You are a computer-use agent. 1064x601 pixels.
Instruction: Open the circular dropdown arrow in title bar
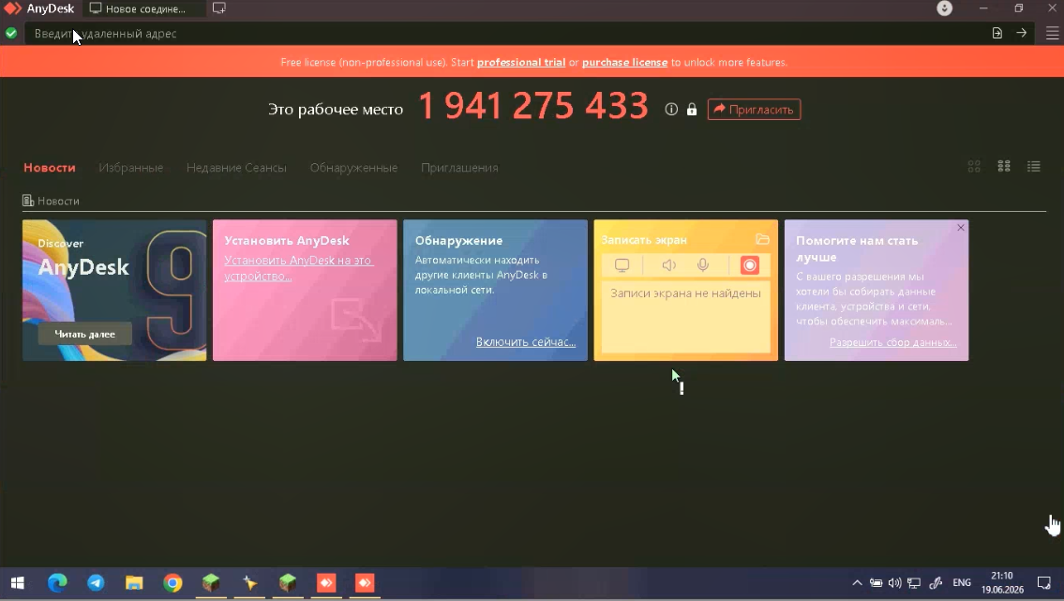pyautogui.click(x=945, y=8)
